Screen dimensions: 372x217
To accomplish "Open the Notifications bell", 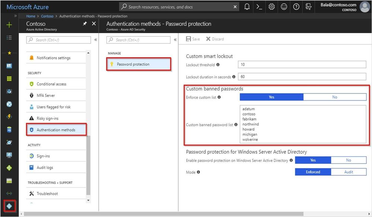I will pos(247,7).
